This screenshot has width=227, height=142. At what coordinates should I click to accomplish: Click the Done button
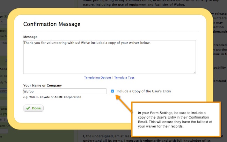[x=34, y=108]
